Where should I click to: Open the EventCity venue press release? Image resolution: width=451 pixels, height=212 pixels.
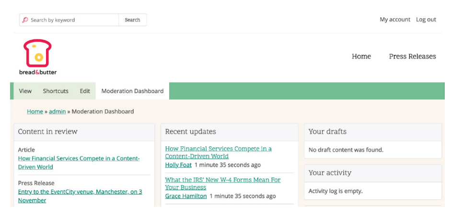tap(80, 196)
